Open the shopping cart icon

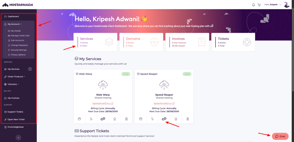[259, 5]
